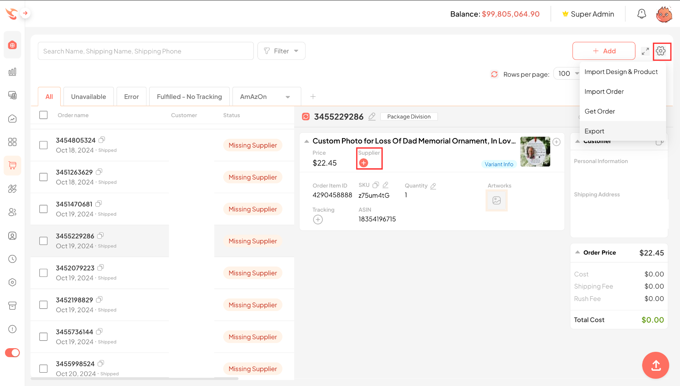
Task: Expand the AmAzOn tab dropdown
Action: [288, 97]
